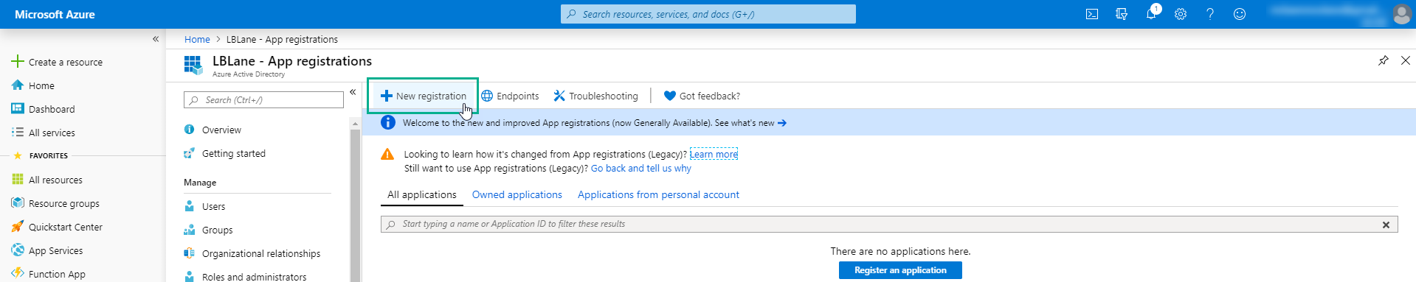Open feedback smiley icon
Screen dimensions: 1416x282
pyautogui.click(x=1240, y=14)
